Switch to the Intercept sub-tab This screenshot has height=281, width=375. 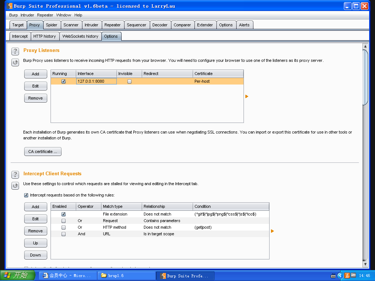(20, 36)
